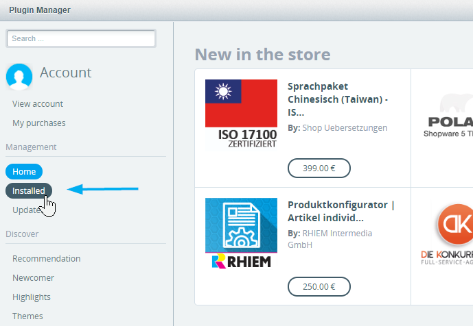Open the Installed plugins section
Viewport: 473px width, 326px height.
(29, 191)
